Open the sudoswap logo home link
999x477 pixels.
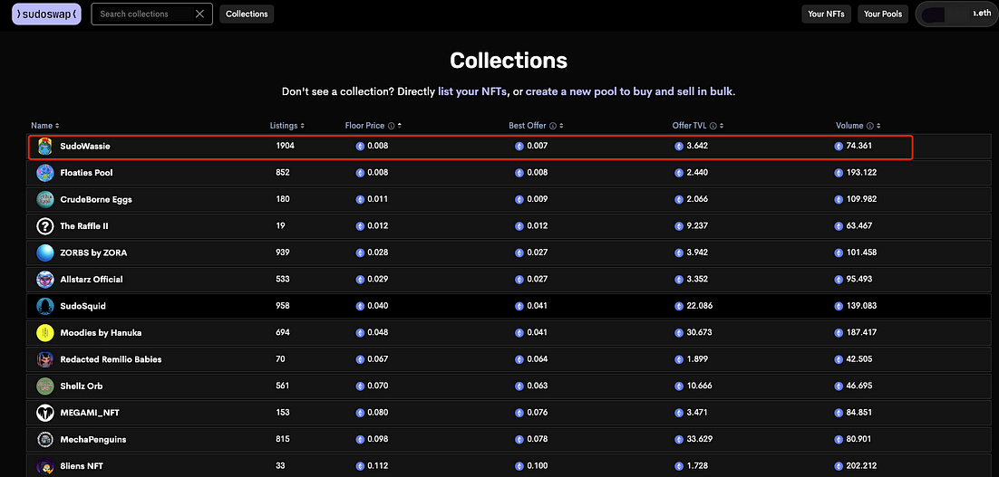tap(46, 14)
